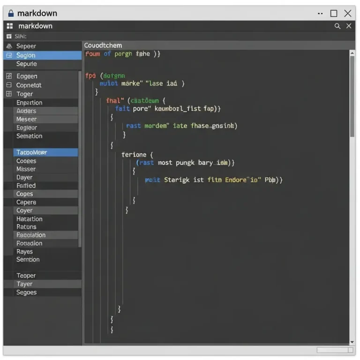Select Toger in sidebar

[x=41, y=94]
